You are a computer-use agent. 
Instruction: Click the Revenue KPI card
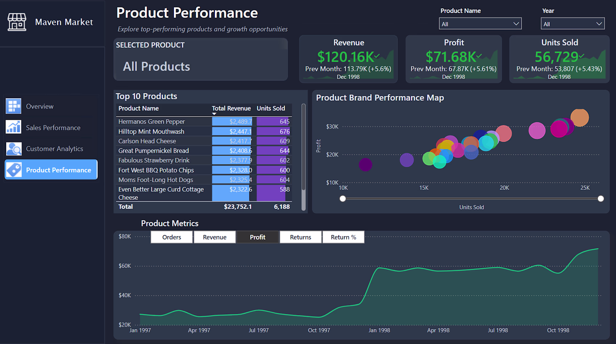coord(348,59)
